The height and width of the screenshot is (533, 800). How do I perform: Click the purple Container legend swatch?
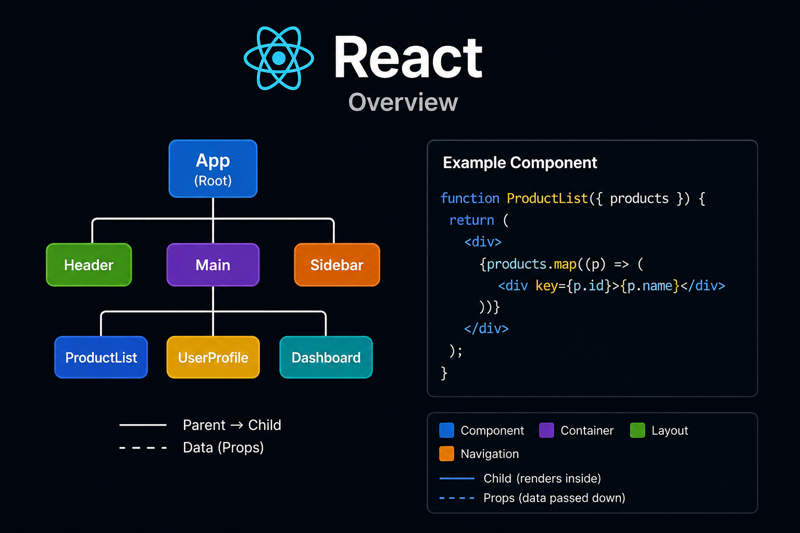coord(546,430)
